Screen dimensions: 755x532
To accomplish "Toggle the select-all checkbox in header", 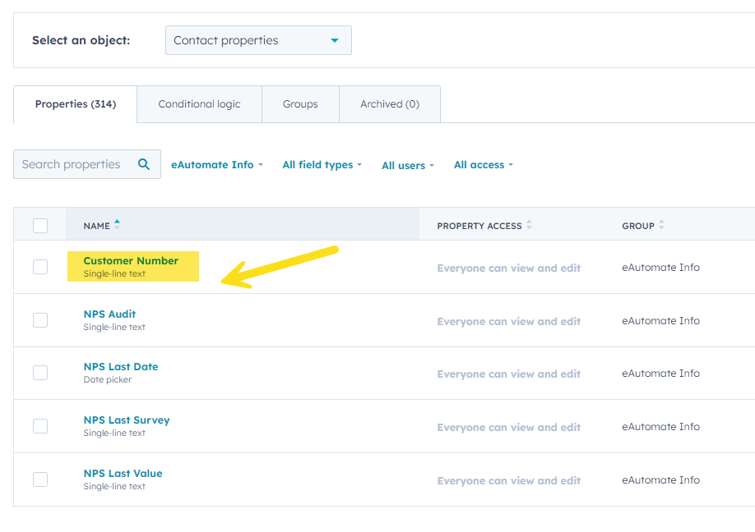I will point(40,226).
